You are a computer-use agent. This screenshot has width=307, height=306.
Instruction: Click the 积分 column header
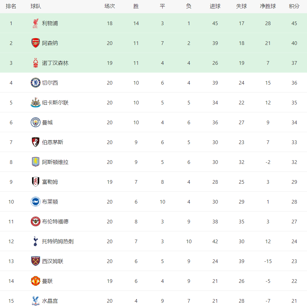294,6
